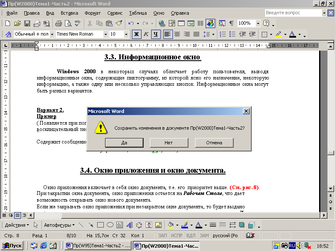Open line spacing dropdown arrow
Image resolution: width=335 pixels, height=251 pixels.
[213, 34]
